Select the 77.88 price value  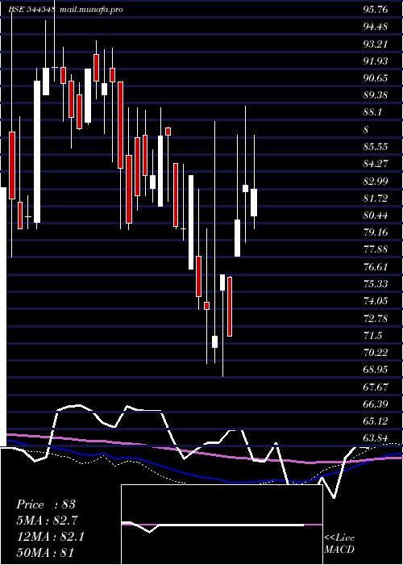pyautogui.click(x=376, y=249)
